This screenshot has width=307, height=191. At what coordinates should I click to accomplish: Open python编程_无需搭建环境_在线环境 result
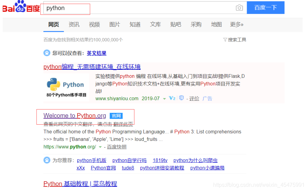92,67
